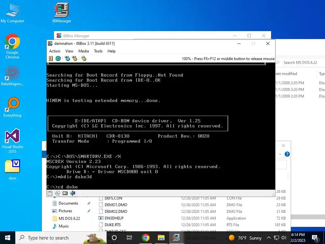Open Music in Explorer navigation pane
Viewport: 325px width, 244px height.
click(x=63, y=226)
